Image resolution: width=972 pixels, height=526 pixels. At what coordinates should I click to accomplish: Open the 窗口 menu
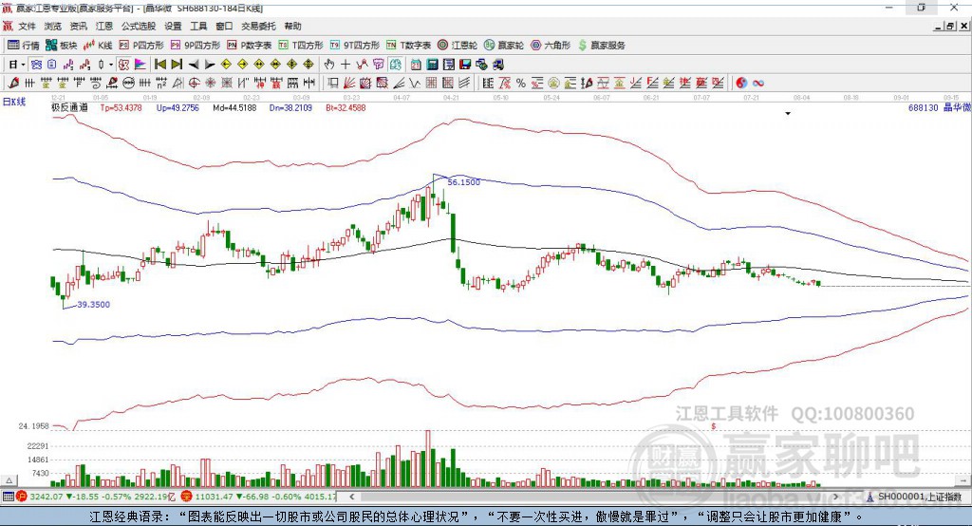click(224, 26)
